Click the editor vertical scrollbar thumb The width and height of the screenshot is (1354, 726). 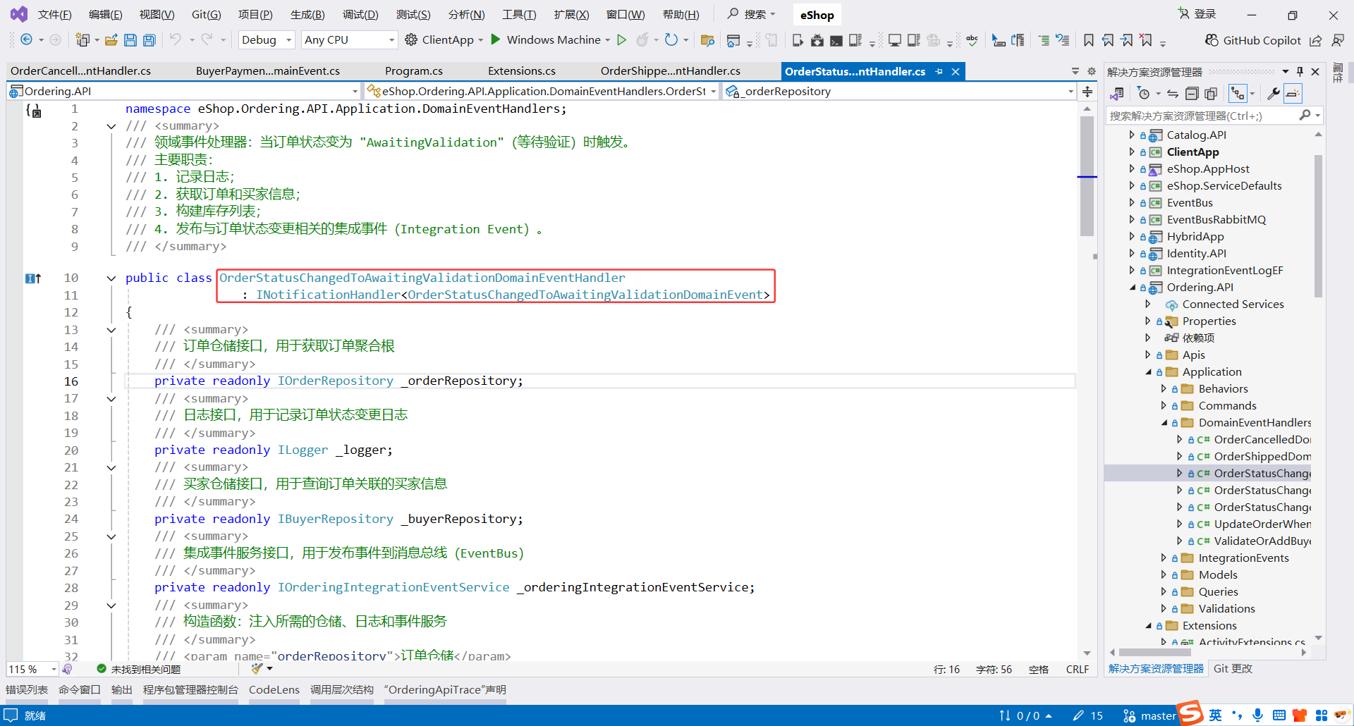(x=1087, y=176)
